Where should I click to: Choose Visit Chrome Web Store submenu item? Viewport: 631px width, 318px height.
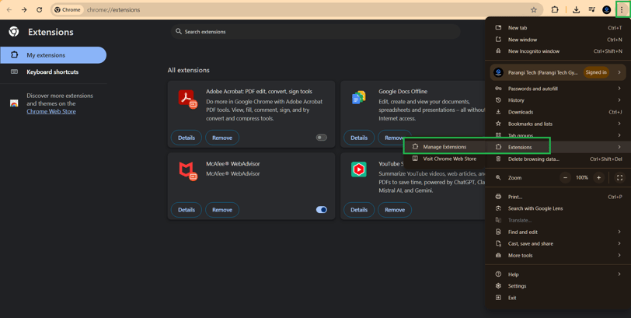tap(444, 159)
